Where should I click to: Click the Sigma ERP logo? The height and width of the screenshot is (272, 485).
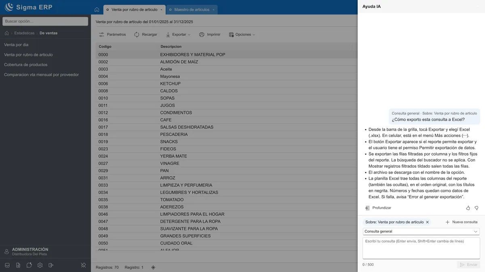coord(28,7)
